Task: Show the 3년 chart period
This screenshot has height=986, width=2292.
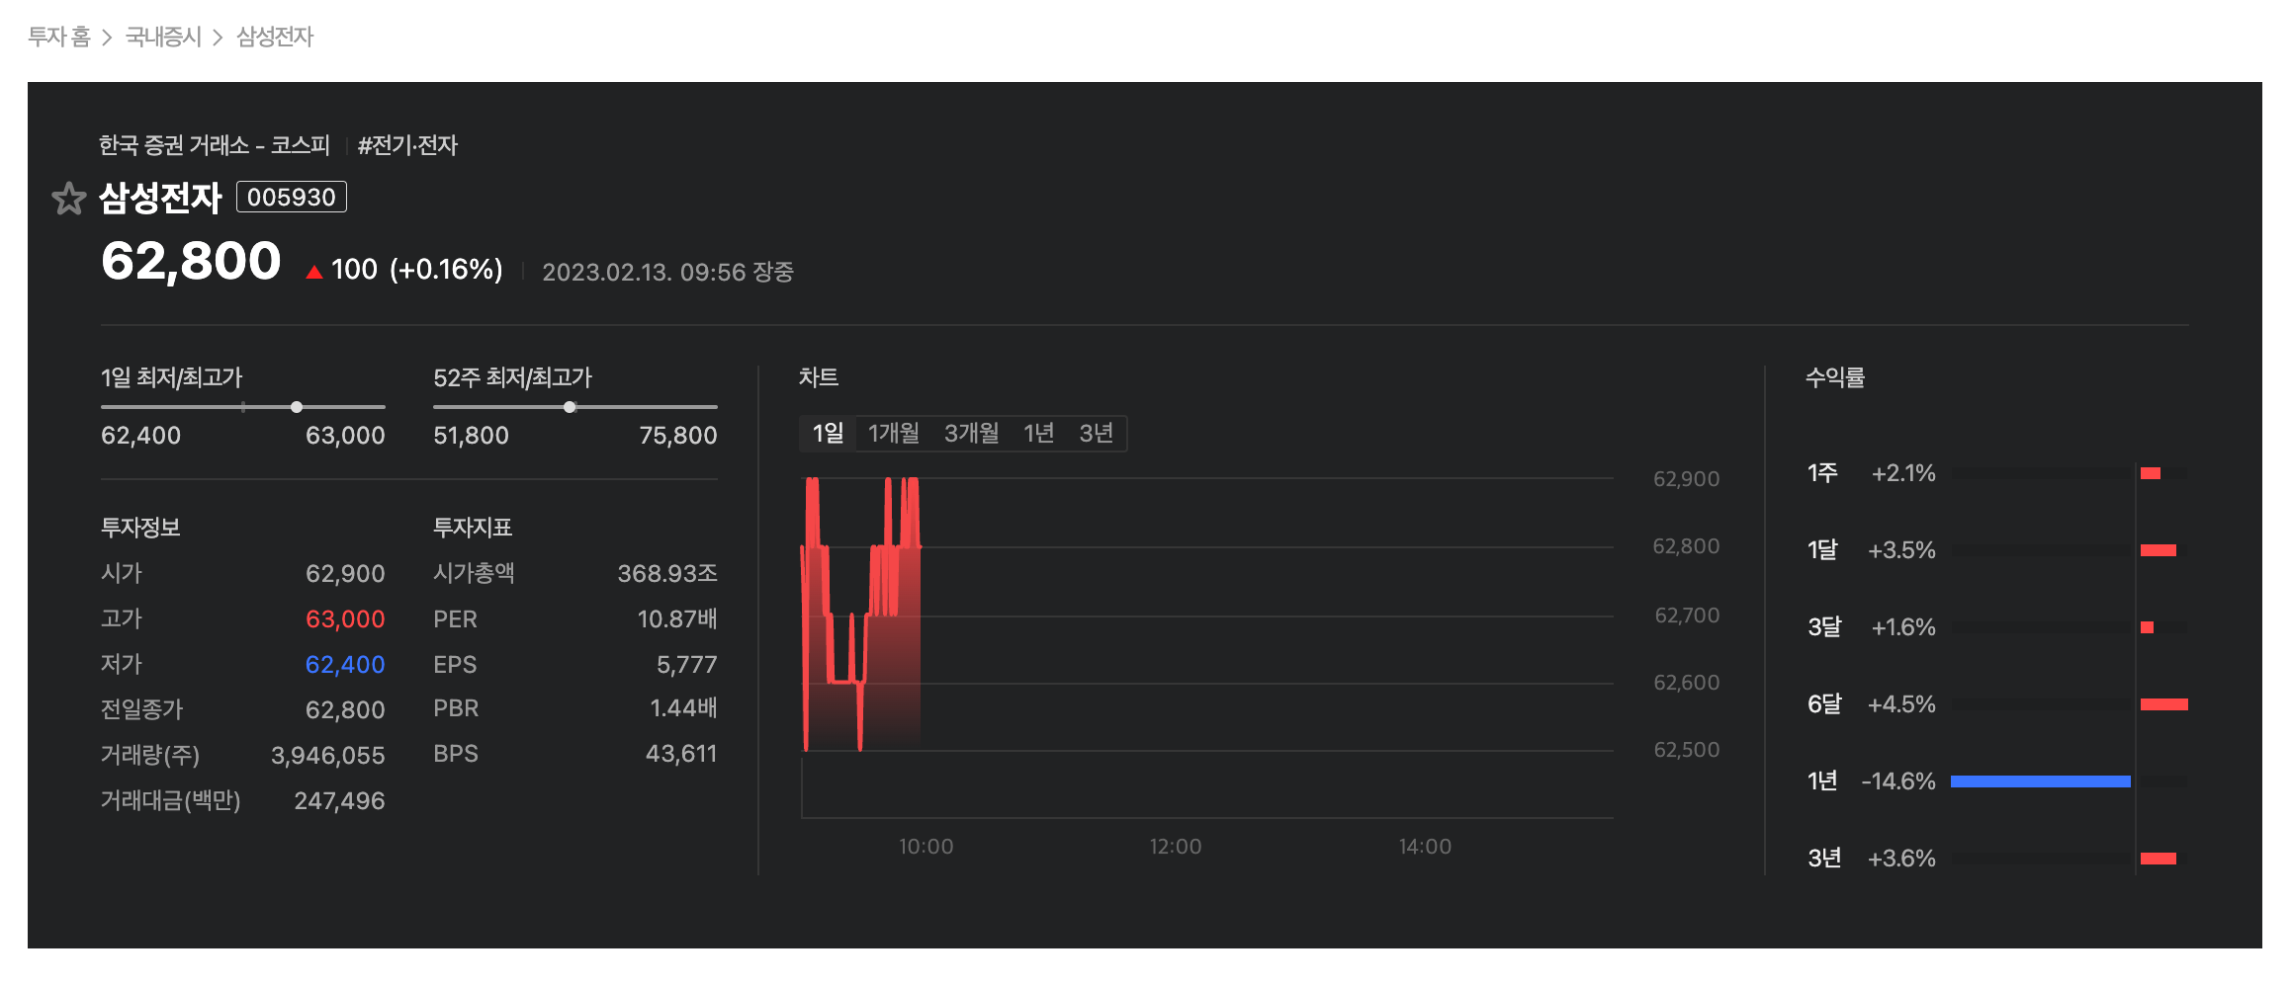Action: [1096, 433]
